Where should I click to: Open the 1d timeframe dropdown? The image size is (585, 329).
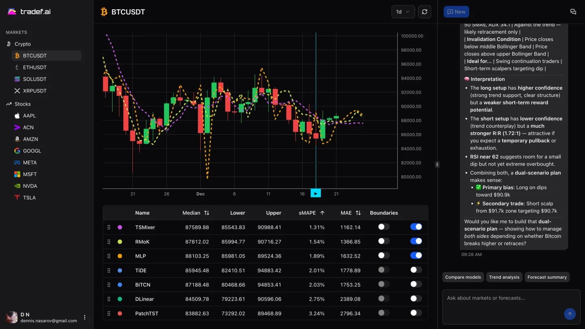pos(403,11)
